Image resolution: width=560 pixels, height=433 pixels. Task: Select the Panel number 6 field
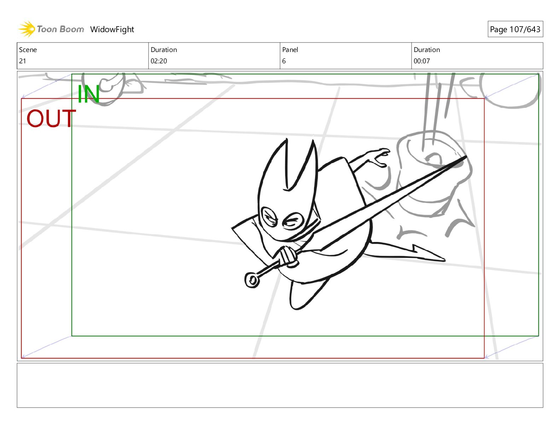[284, 61]
